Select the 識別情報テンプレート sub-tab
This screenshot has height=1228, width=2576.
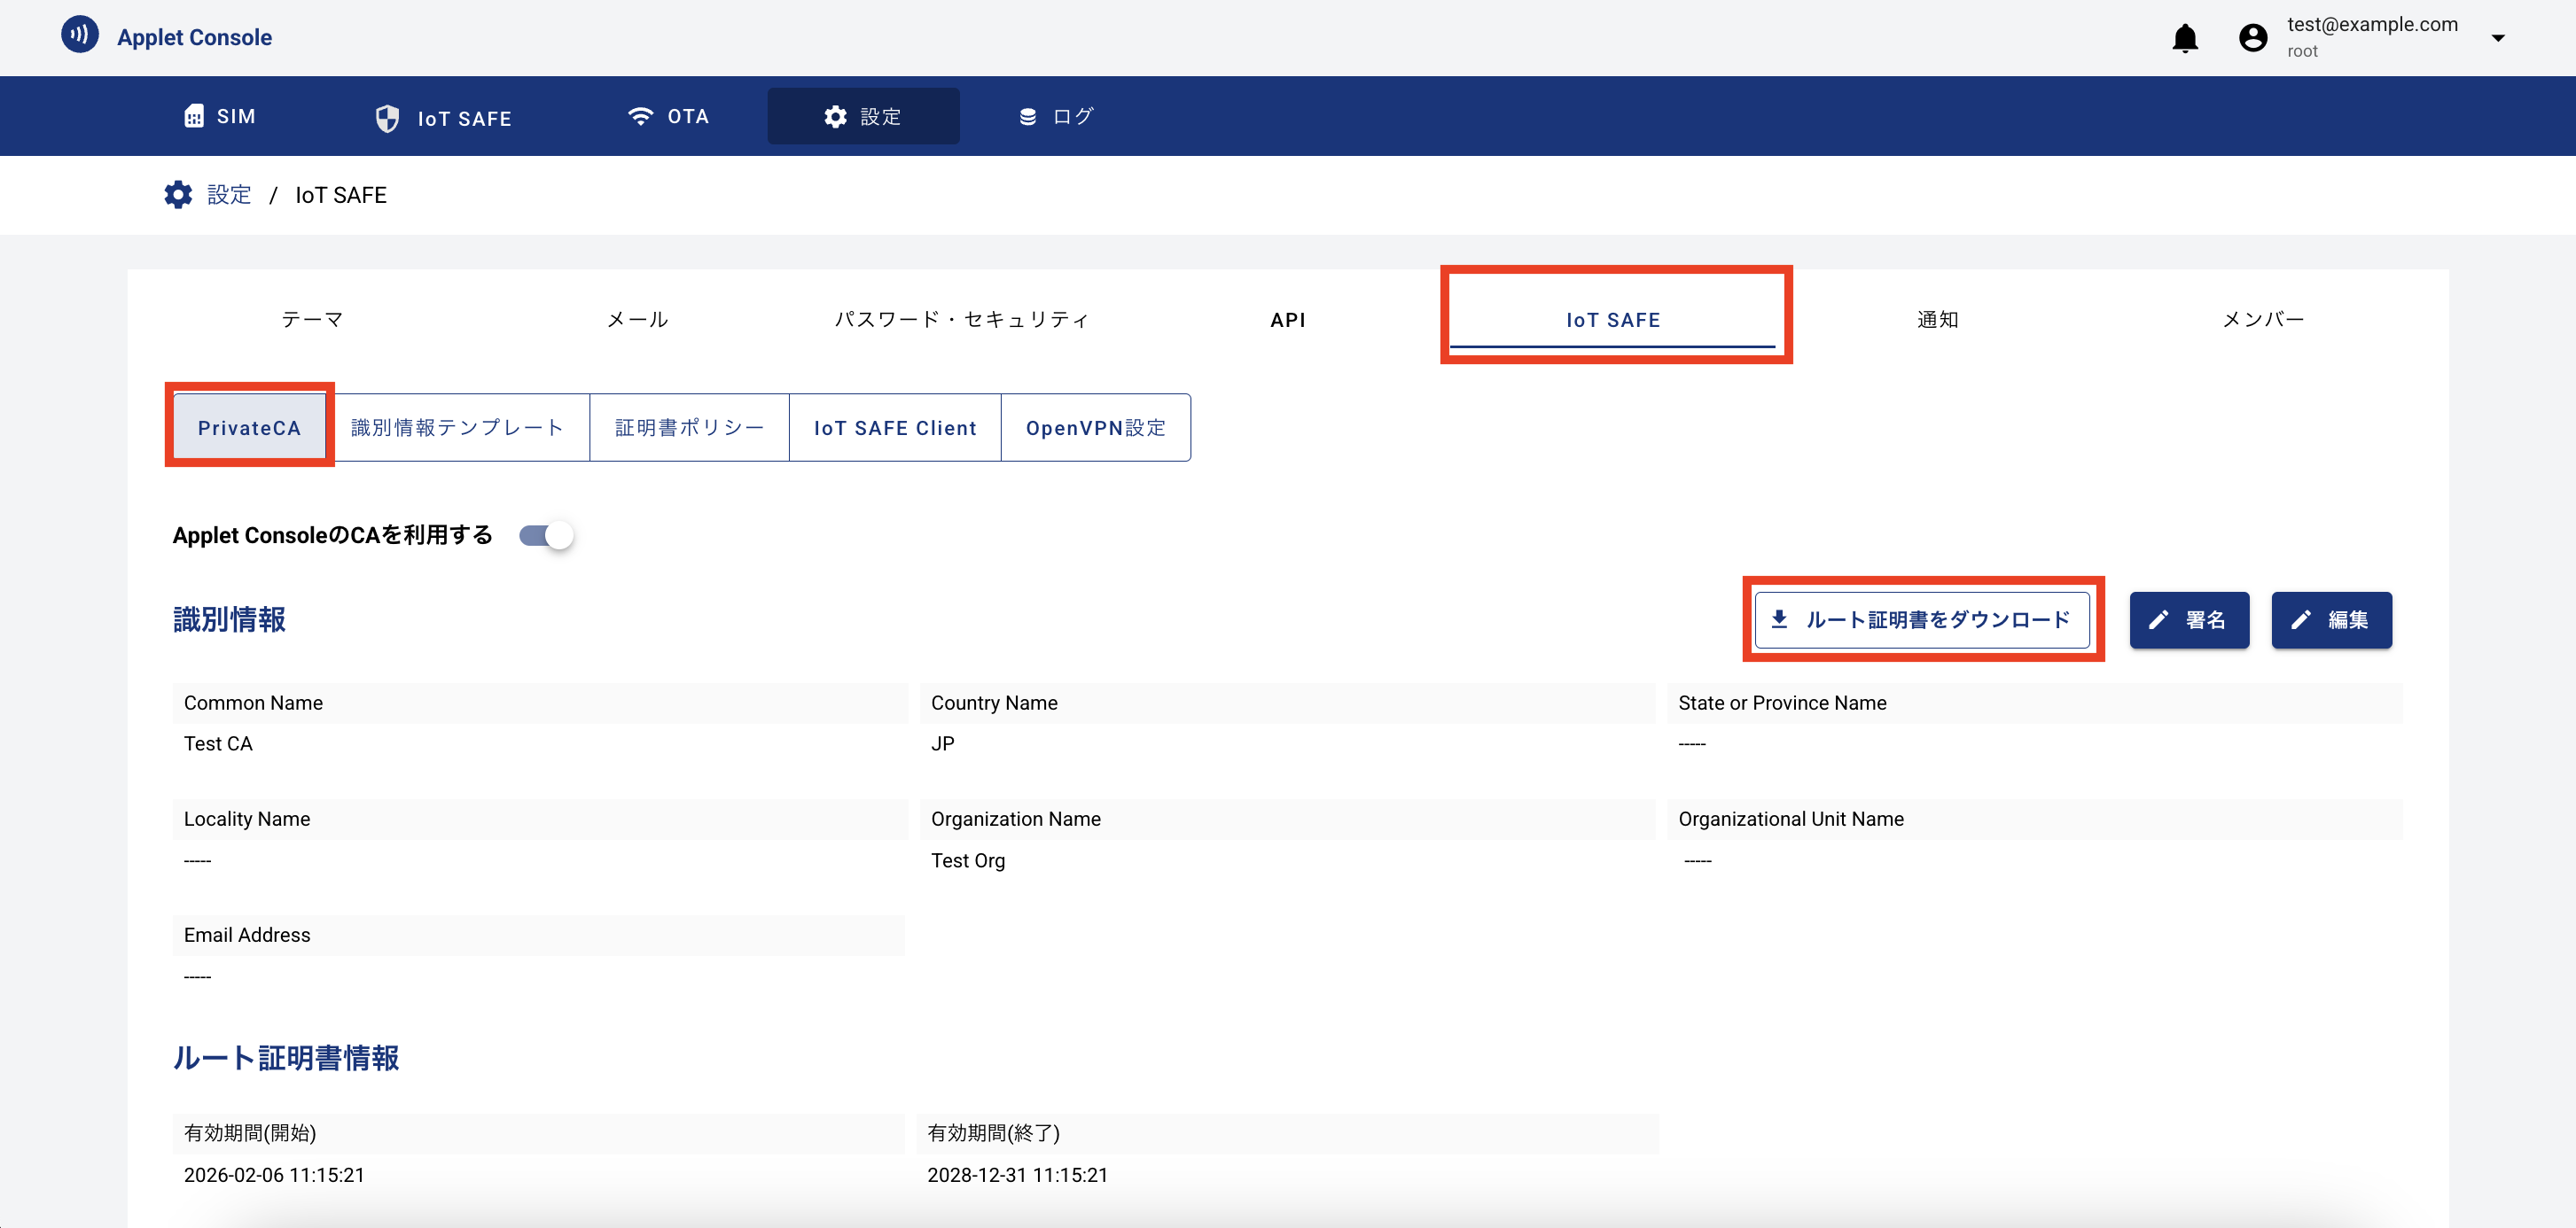coord(458,428)
